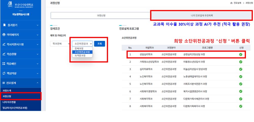The height and width of the screenshot is (122, 254).
Task: Click the 학습현황 chart icon
Action: click(4, 54)
